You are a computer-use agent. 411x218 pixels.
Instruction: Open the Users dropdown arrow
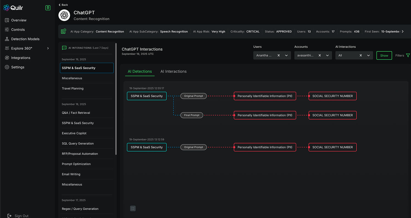point(286,55)
